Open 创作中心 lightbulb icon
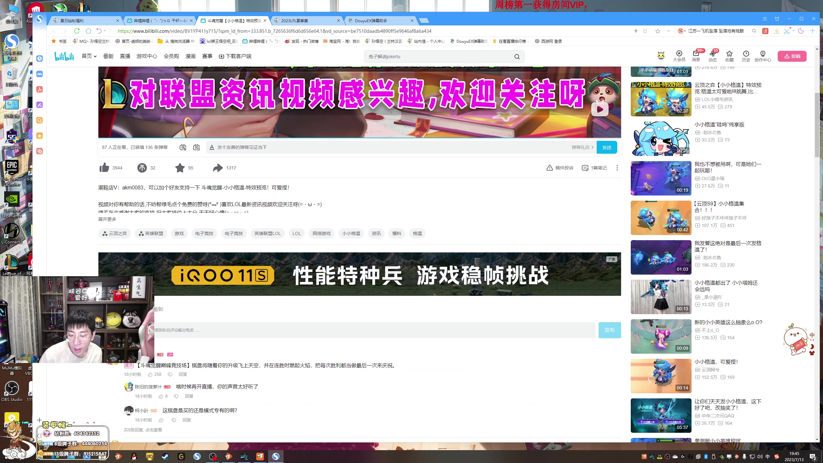Screen dimensions: 823x463 763,56
